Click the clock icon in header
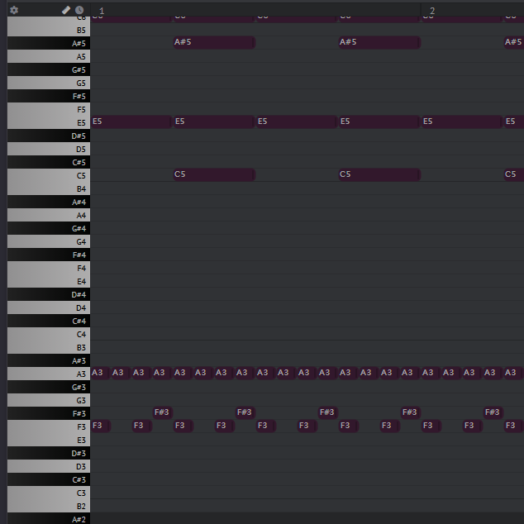 [x=79, y=10]
